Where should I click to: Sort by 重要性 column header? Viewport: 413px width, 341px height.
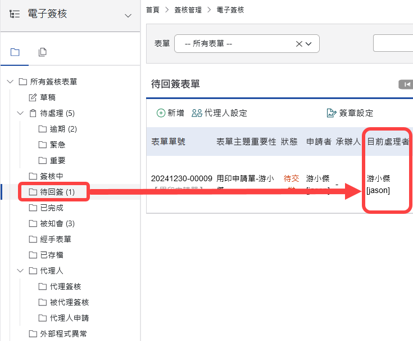click(264, 142)
